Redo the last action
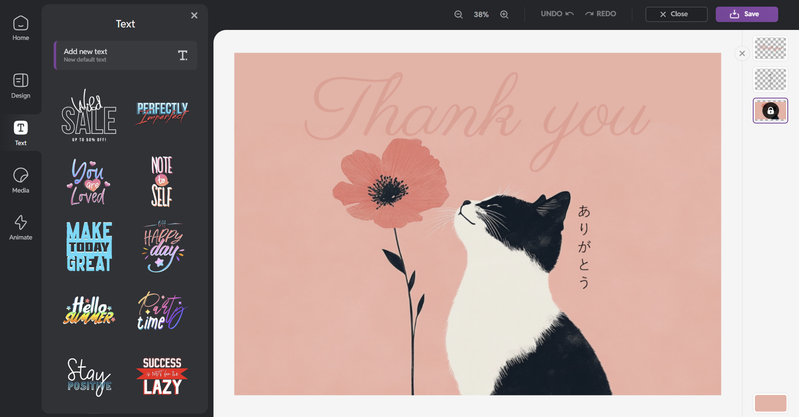This screenshot has width=799, height=417. (600, 14)
